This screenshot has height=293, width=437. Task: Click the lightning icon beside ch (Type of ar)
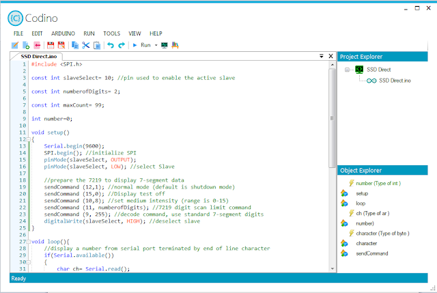click(x=352, y=213)
